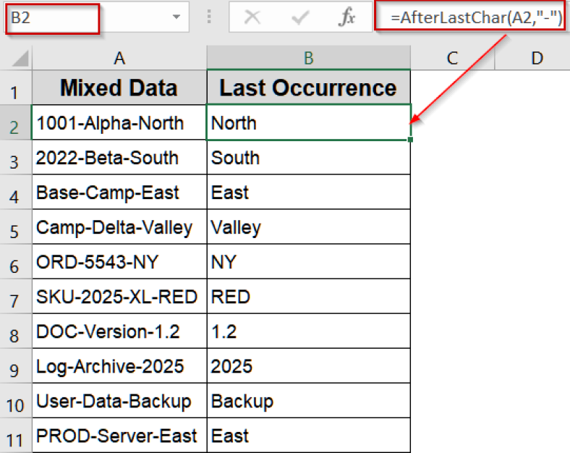Select row 7 header
The width and height of the screenshot is (570, 453).
[15, 297]
